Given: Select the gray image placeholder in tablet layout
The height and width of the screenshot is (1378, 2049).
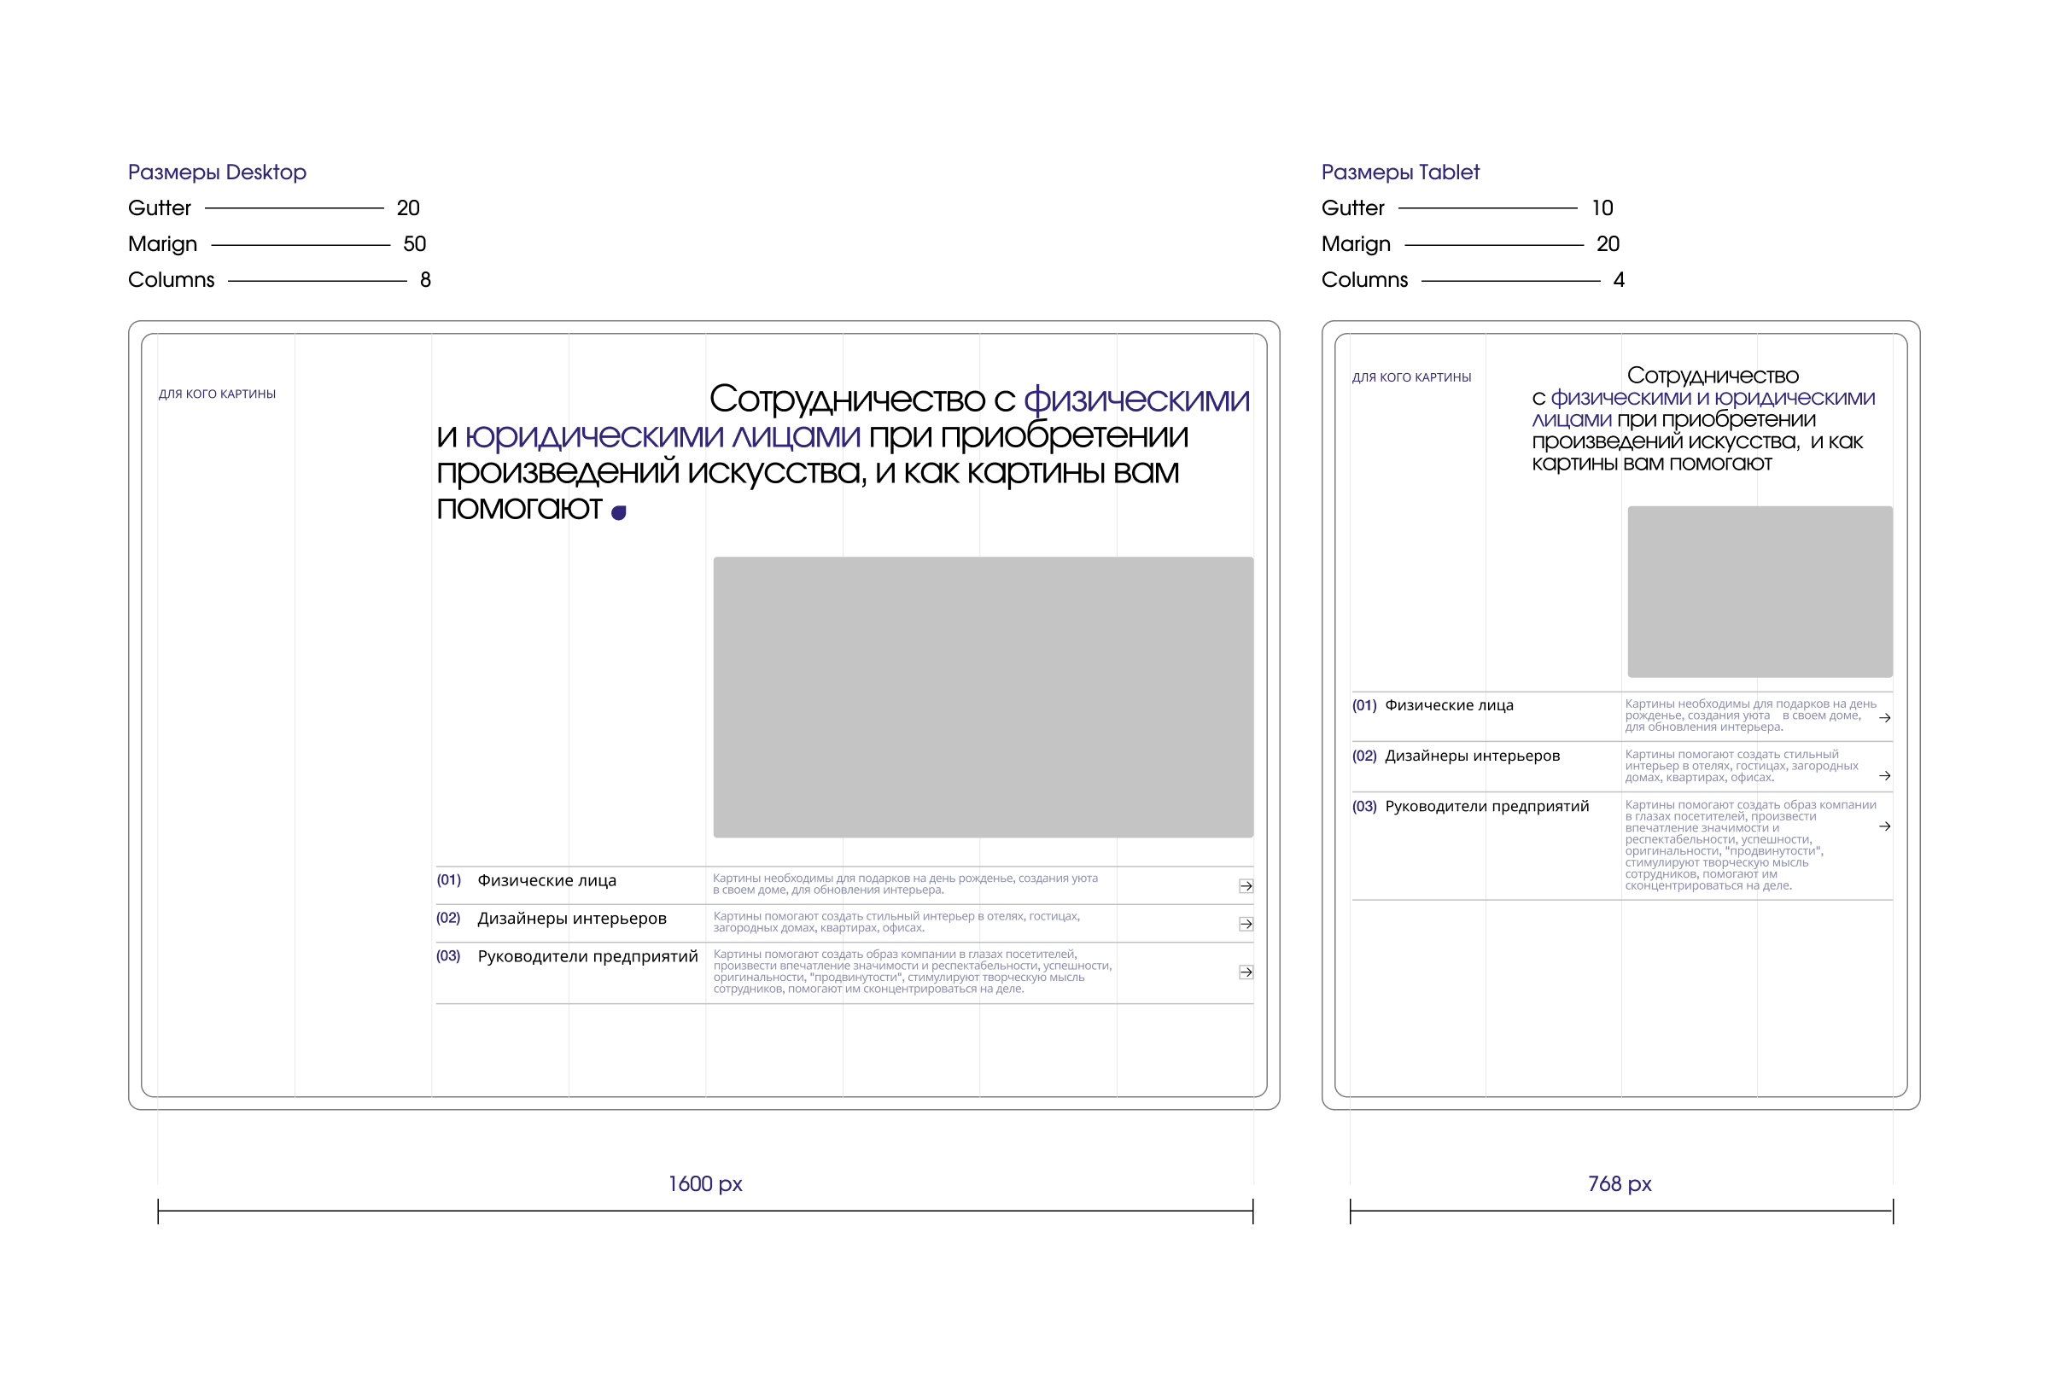Looking at the screenshot, I should (1759, 592).
